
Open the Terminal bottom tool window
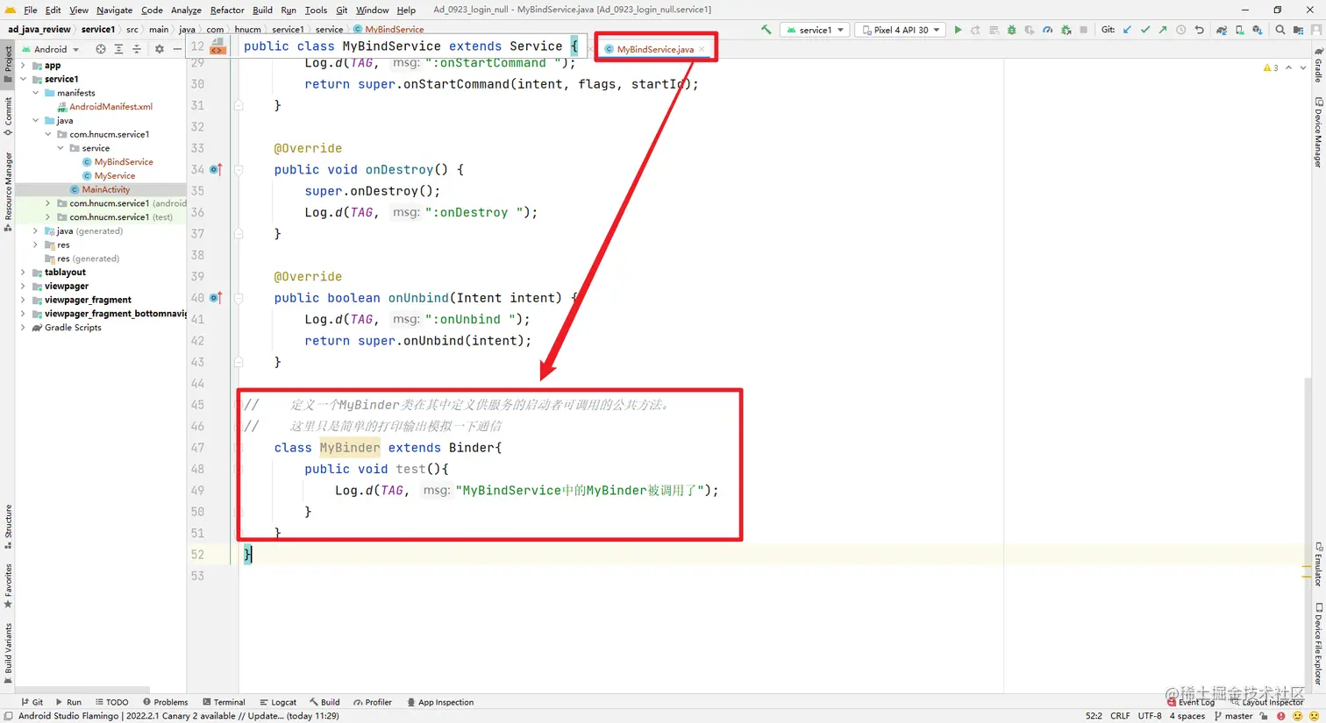tap(224, 702)
